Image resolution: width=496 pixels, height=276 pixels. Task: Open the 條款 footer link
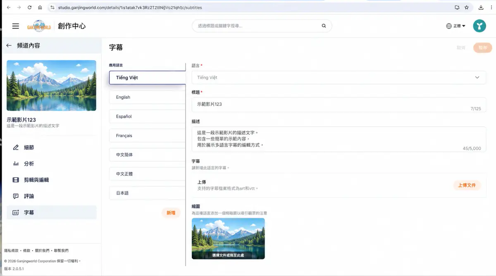point(26,250)
